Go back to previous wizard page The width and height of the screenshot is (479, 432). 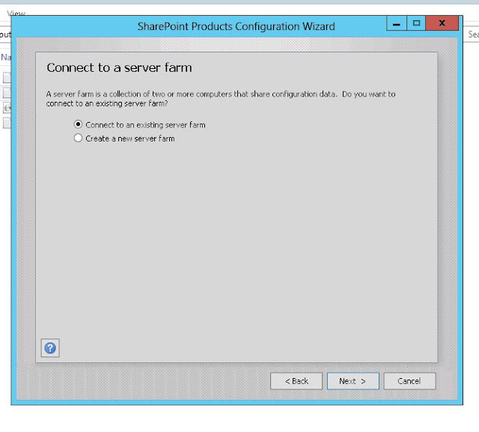click(296, 380)
